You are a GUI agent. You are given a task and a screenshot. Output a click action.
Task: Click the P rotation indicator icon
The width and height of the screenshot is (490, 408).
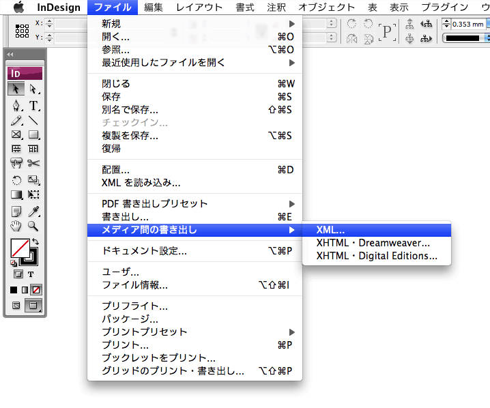[387, 31]
